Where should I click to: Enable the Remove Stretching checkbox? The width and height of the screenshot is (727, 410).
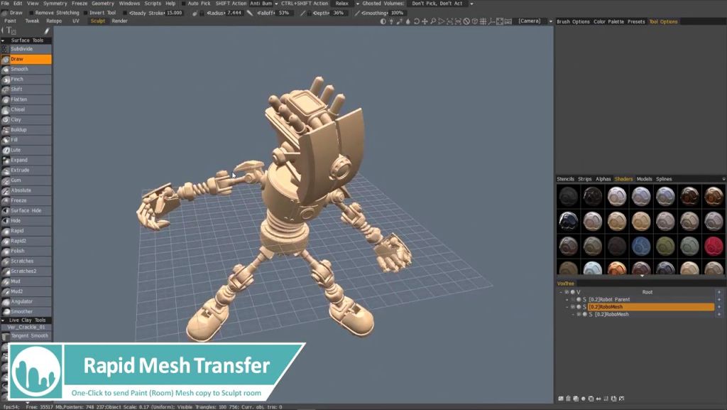click(x=31, y=13)
